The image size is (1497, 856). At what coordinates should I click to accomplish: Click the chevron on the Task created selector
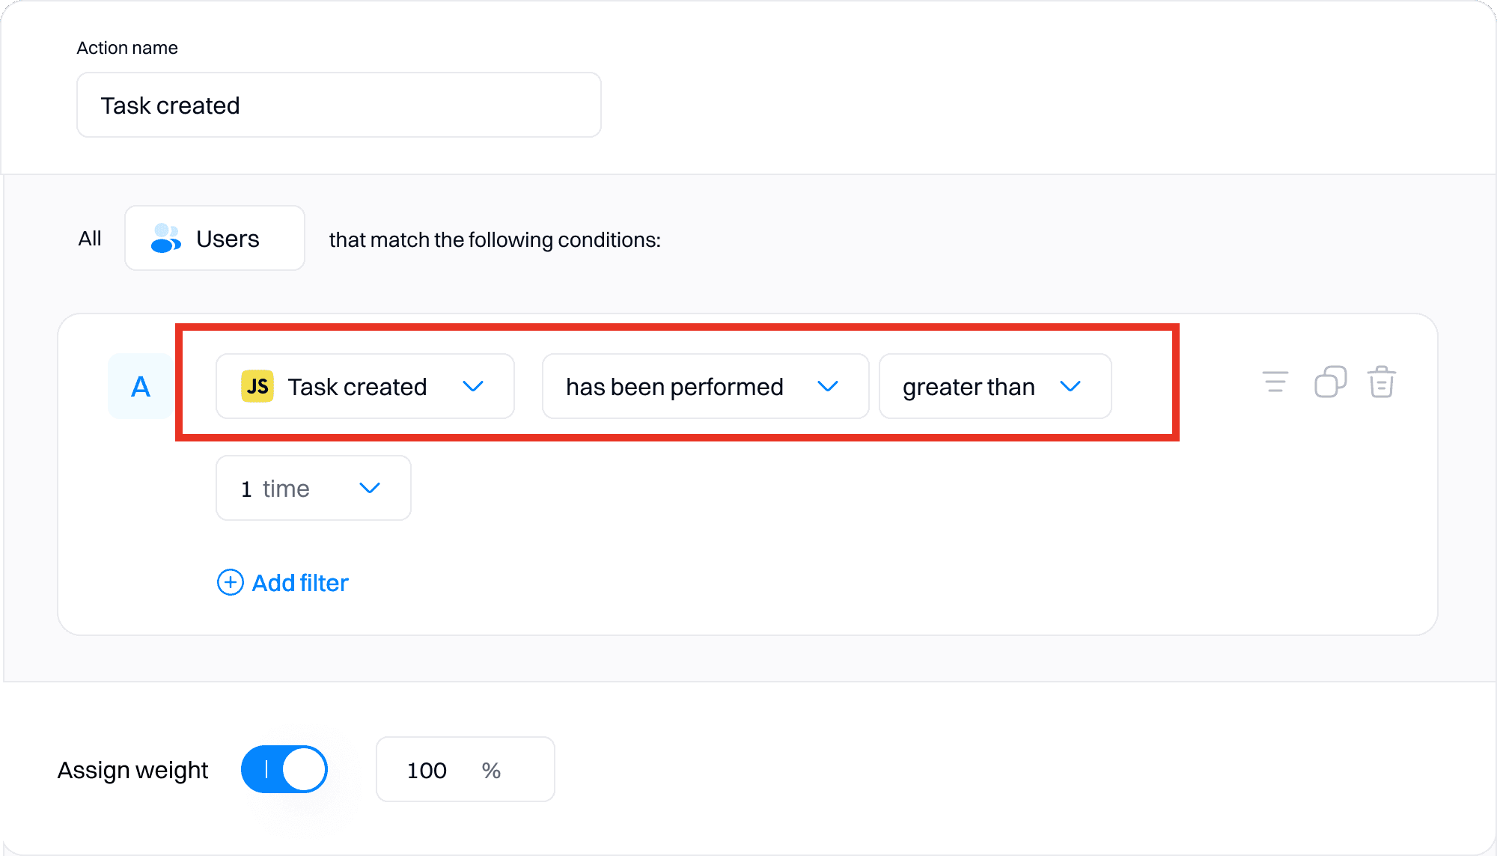click(x=473, y=386)
